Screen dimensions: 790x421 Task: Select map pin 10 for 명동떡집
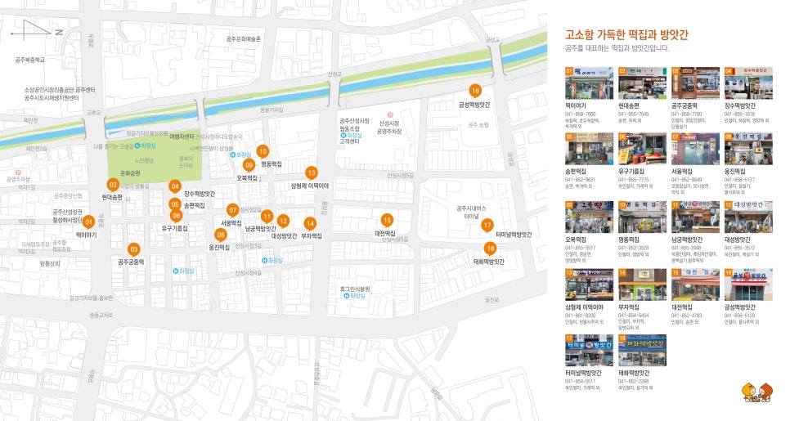[x=263, y=151]
